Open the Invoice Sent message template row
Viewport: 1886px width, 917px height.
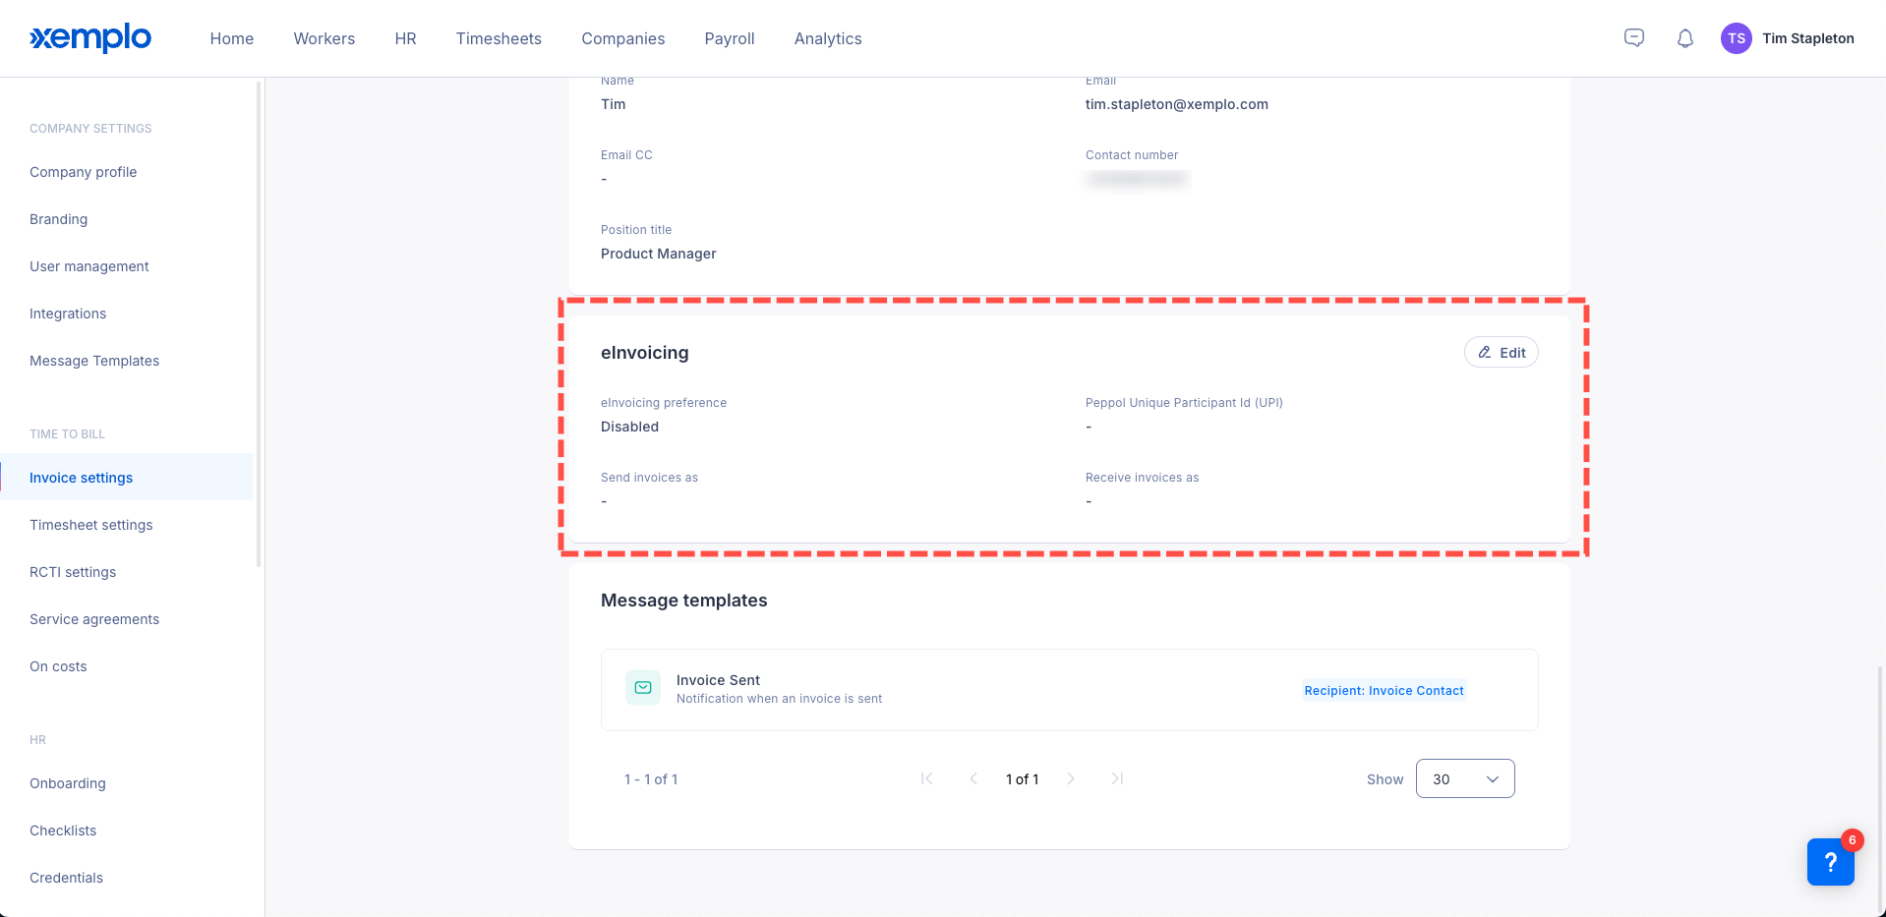[x=983, y=690]
